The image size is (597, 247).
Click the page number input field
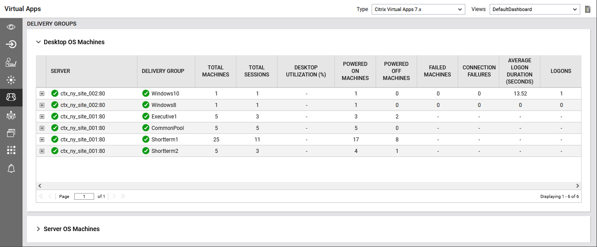pos(84,197)
